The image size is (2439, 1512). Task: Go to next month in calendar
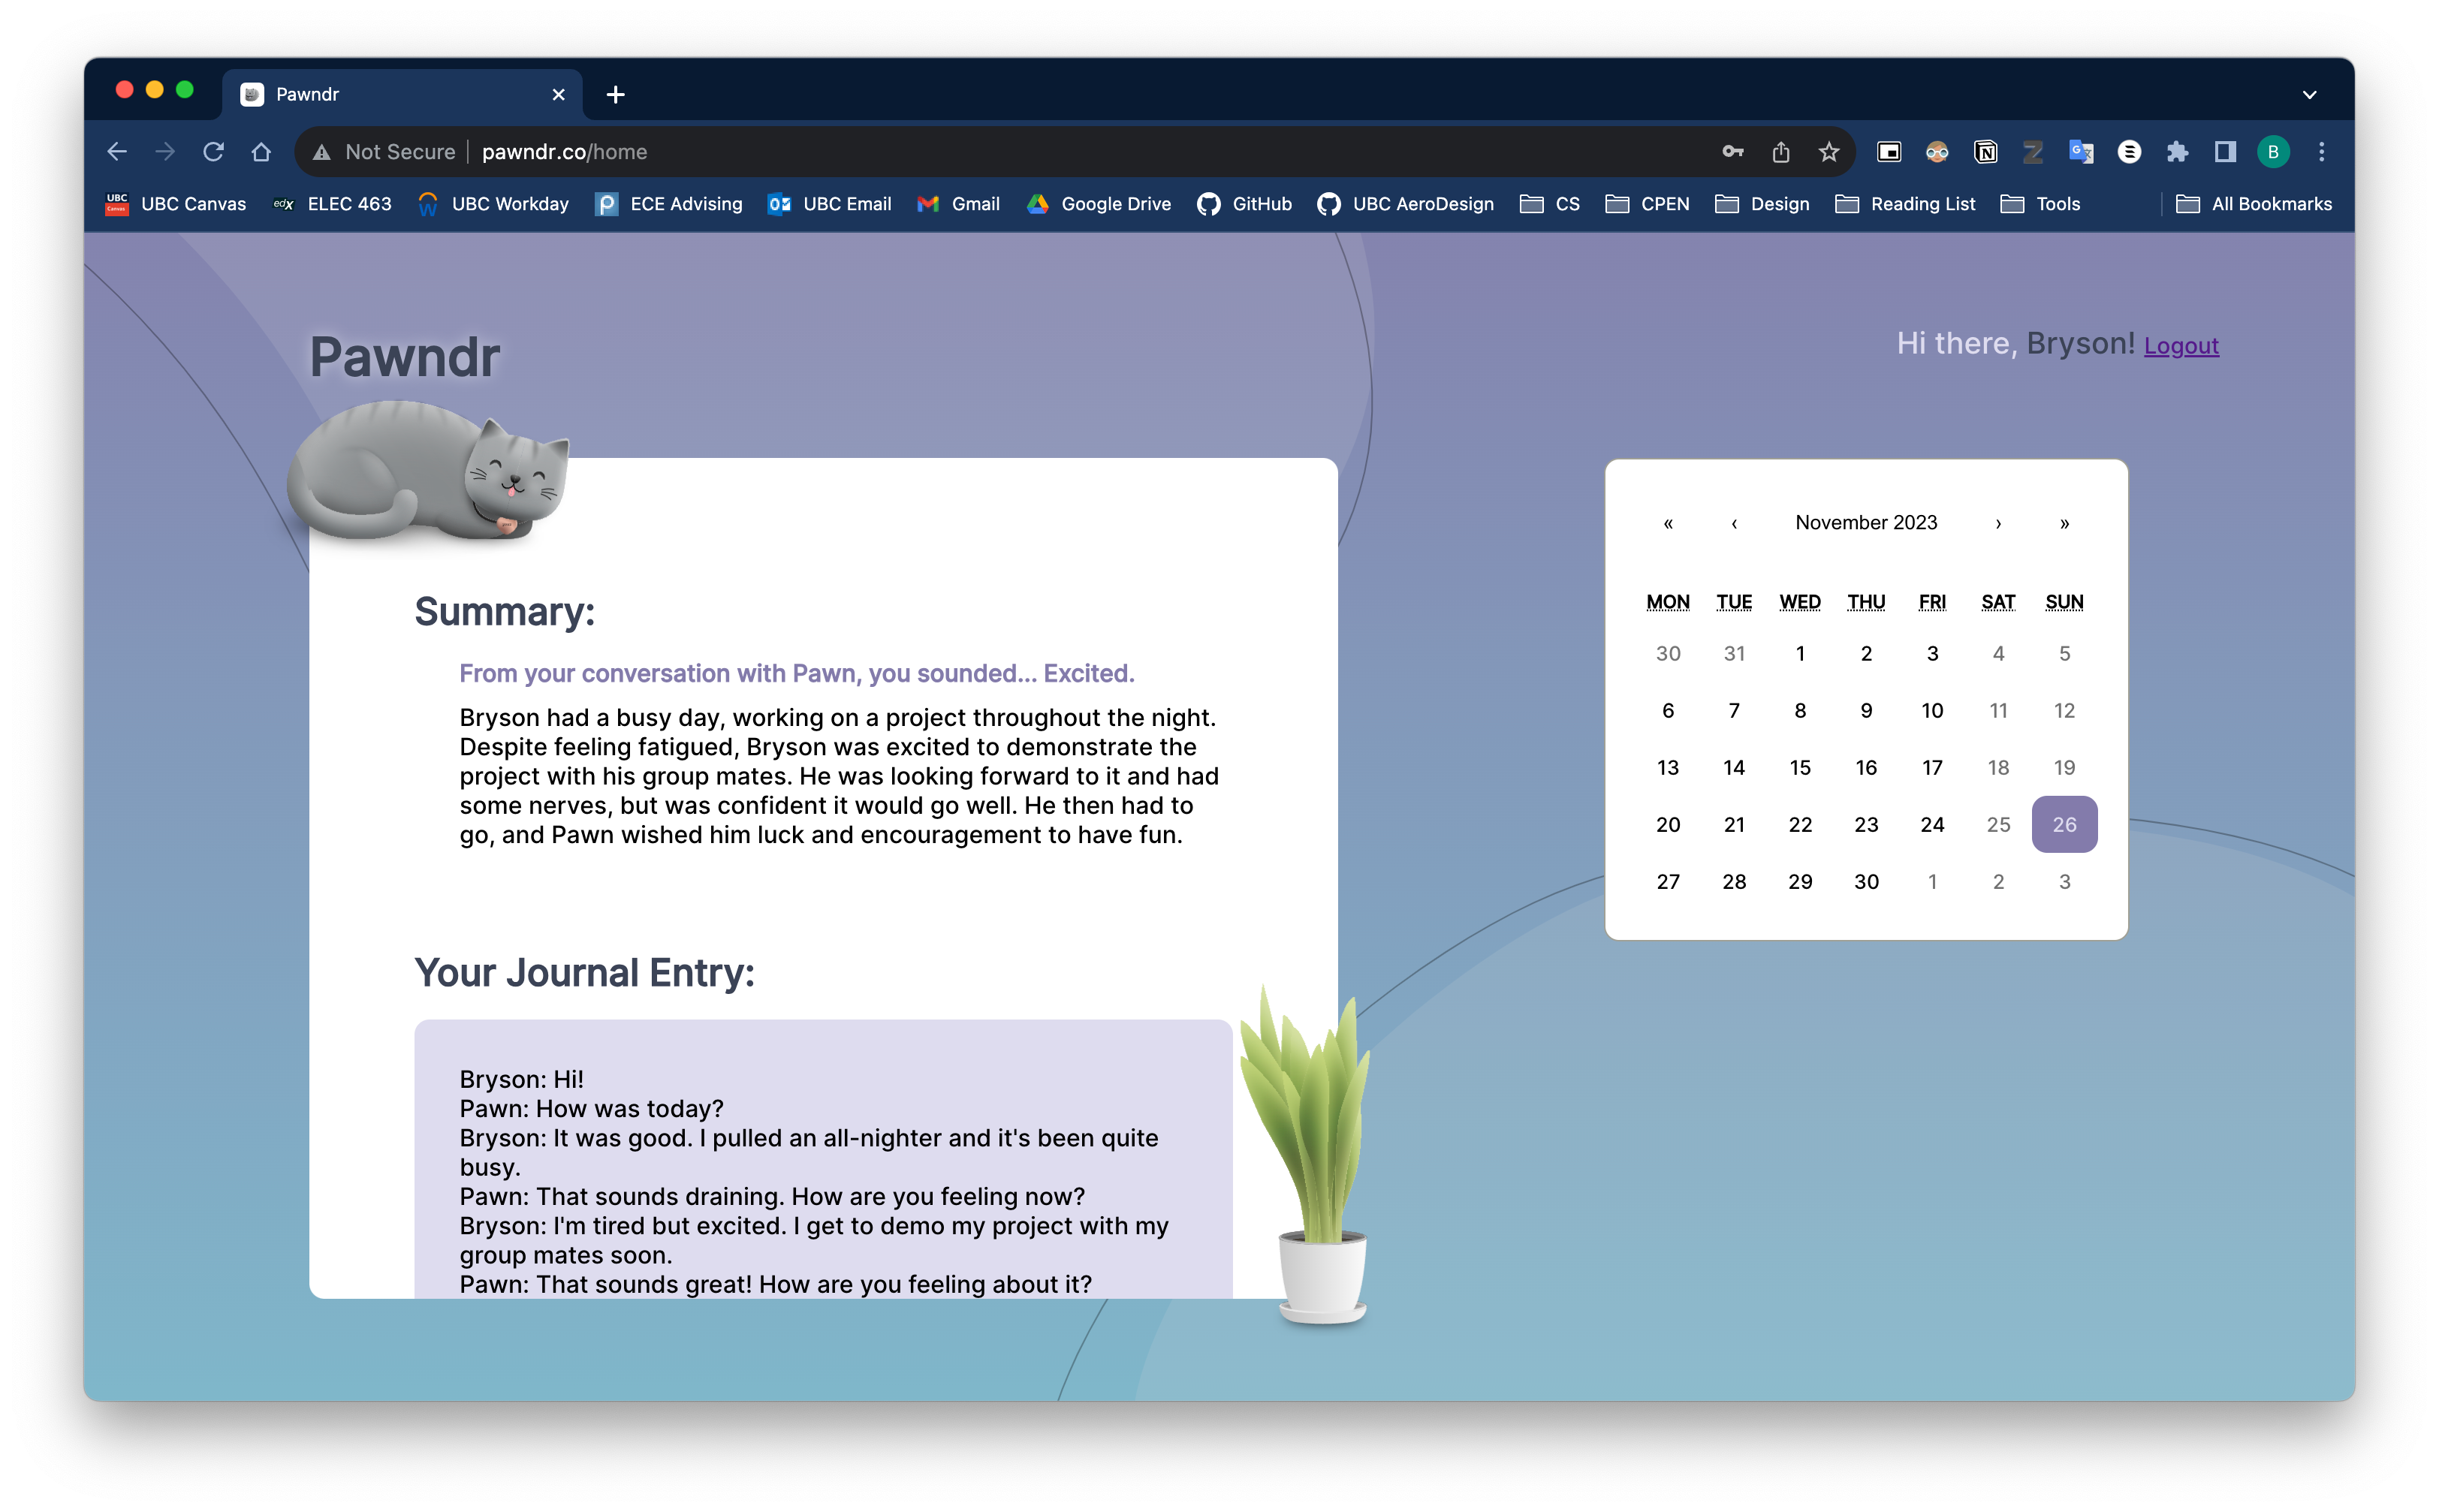click(x=1998, y=523)
